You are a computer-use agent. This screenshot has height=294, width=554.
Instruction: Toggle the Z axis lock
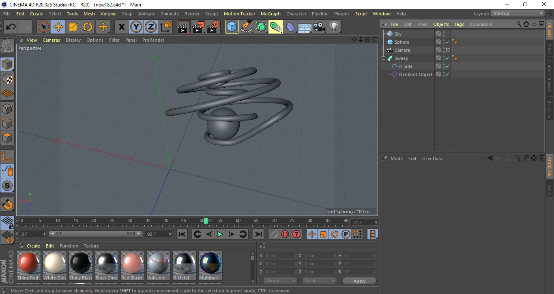click(x=151, y=27)
